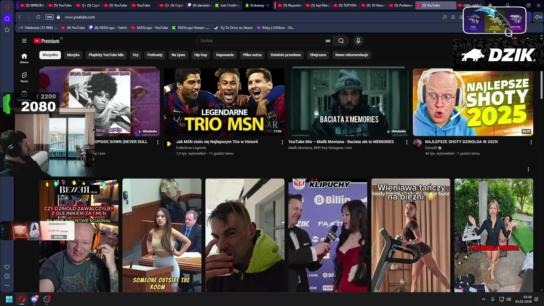This screenshot has width=544, height=306.
Task: Open NEEXcsgo - YouTube bookmark
Action: (x=150, y=28)
